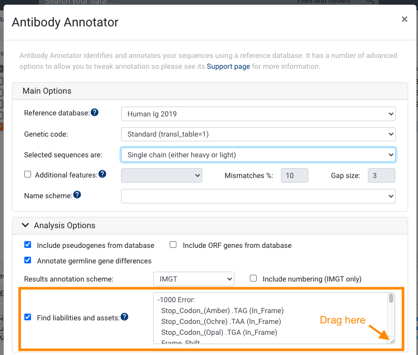The height and width of the screenshot is (355, 418).
Task: Open the Selected sequences are dropdown
Action: click(258, 155)
